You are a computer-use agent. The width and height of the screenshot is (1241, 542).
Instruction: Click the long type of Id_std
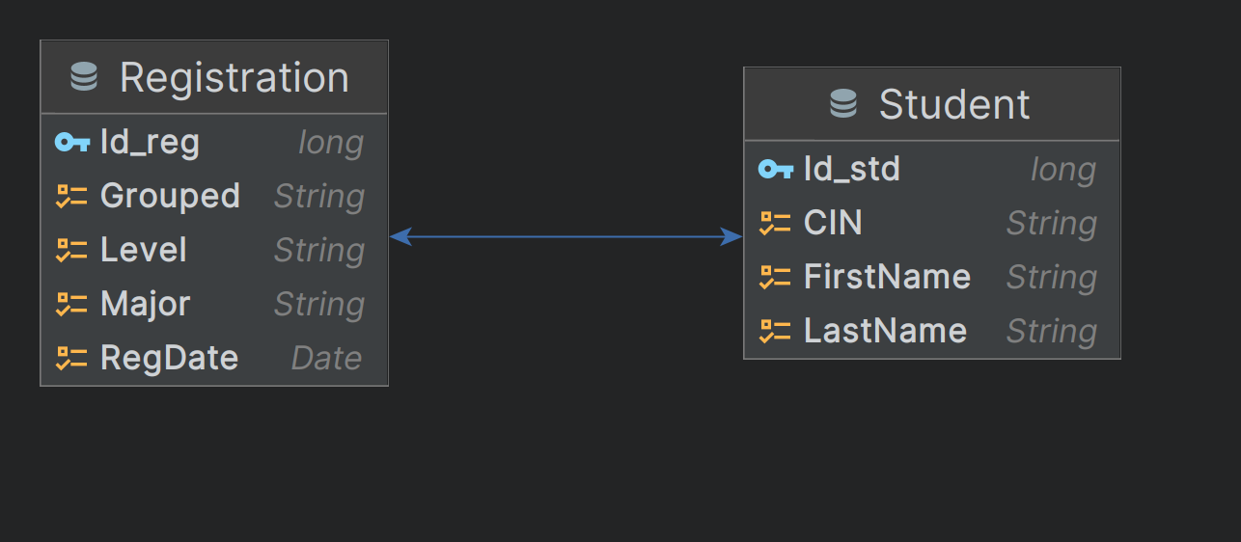coord(1062,170)
